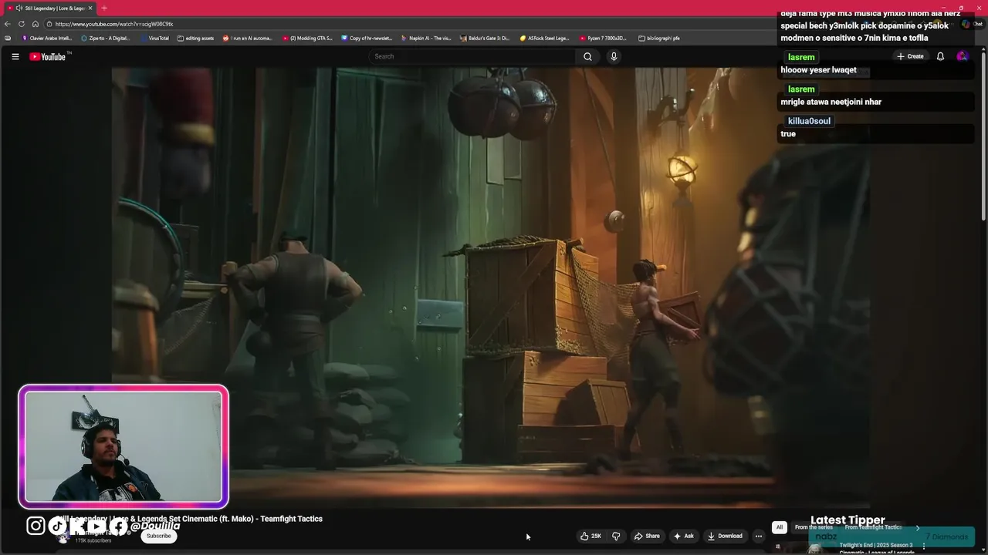The width and height of the screenshot is (988, 555).
Task: Focus the YouTube search field
Action: 472,56
